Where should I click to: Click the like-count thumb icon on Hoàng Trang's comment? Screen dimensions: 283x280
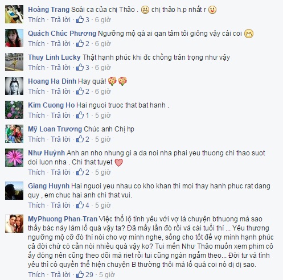(80, 19)
